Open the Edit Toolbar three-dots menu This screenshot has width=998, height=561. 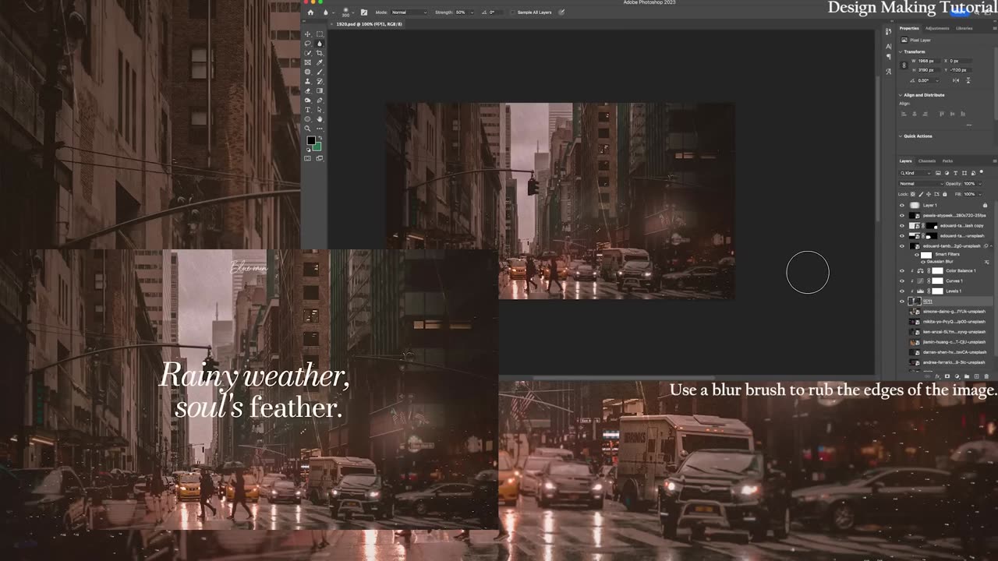(x=320, y=129)
